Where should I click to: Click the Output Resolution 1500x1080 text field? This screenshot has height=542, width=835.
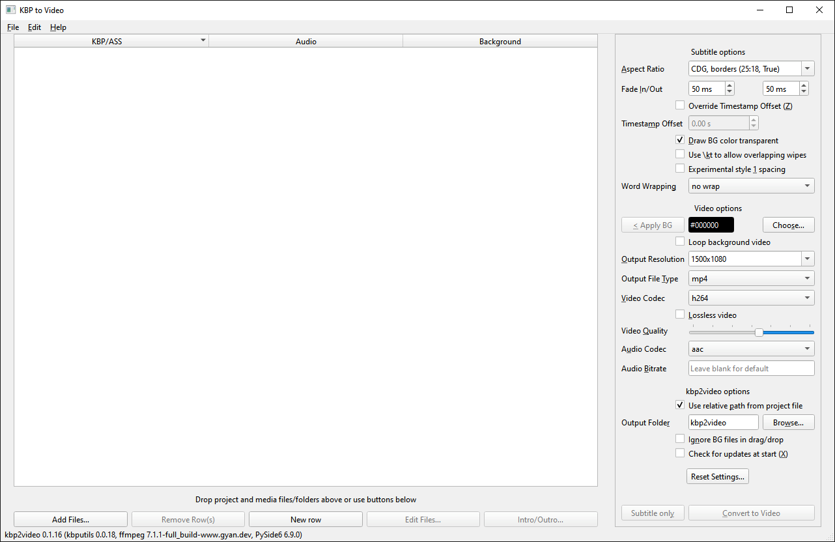click(744, 259)
